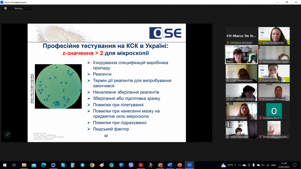
Task: Switch to Zoom app in taskbar
Action: [x=189, y=165]
